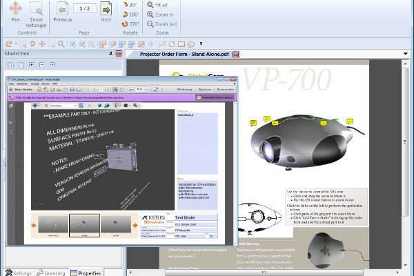Click the orange redo arrow in quick toolbar
414x276 pixels.
[9, 44]
